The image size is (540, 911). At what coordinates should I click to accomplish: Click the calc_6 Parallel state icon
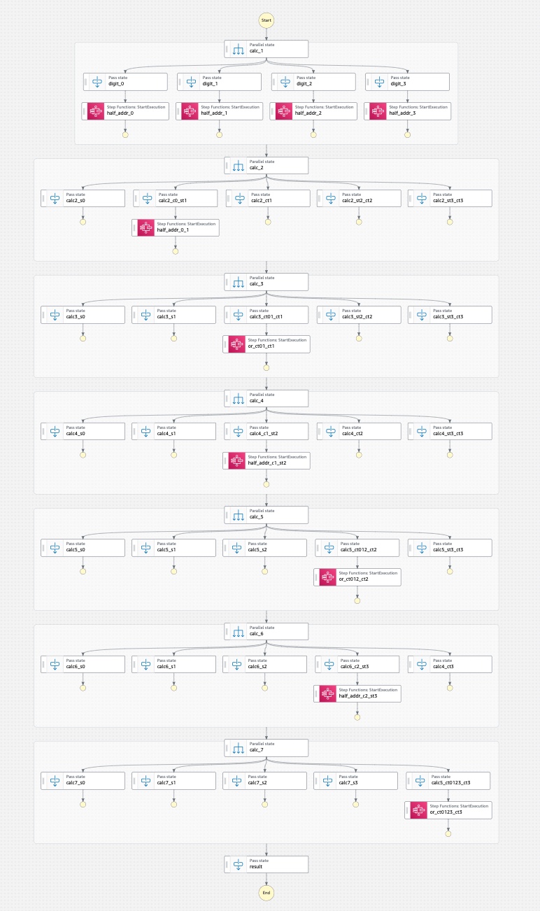click(x=239, y=631)
